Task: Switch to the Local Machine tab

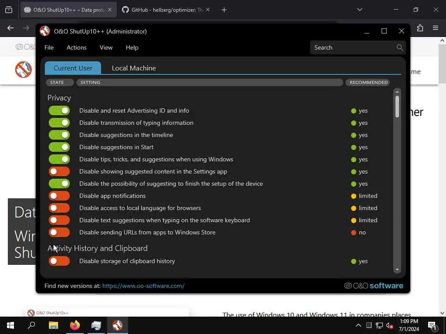Action: [x=134, y=68]
